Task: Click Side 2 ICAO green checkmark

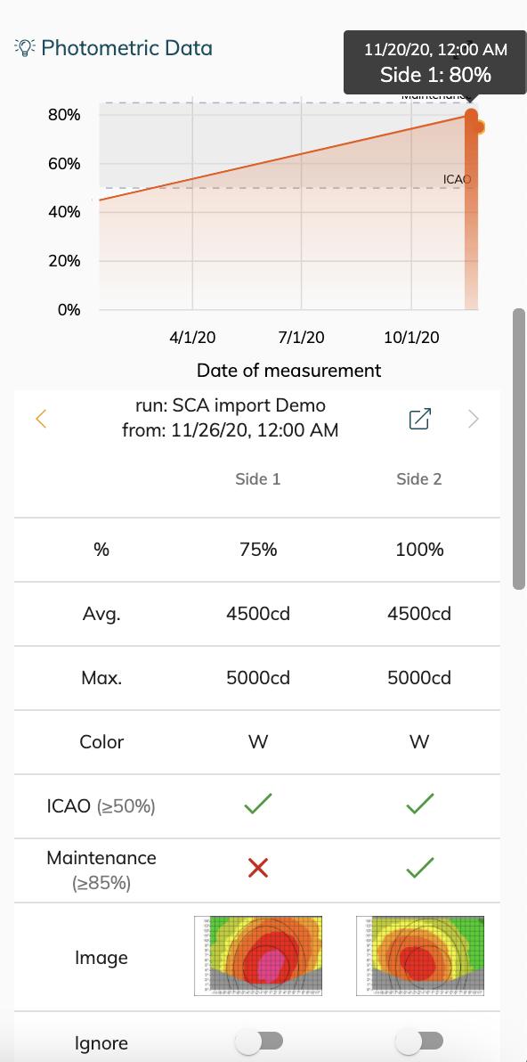Action: (x=419, y=804)
